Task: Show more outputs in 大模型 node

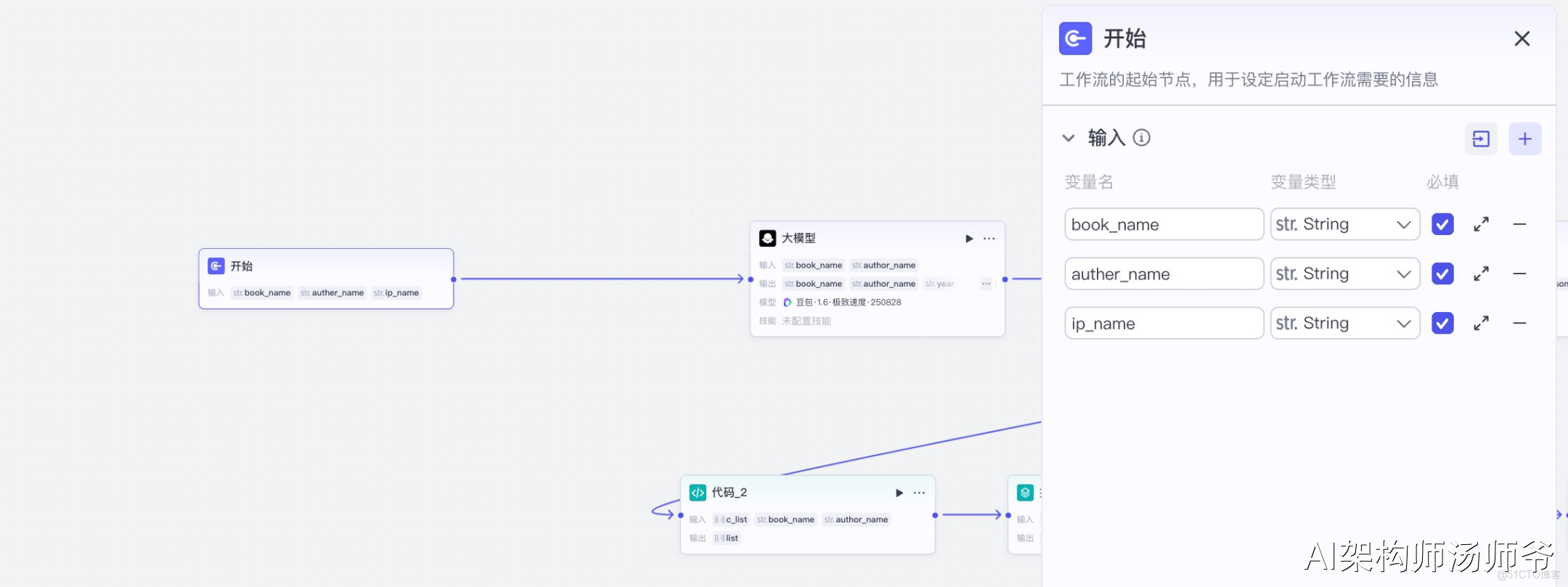Action: pyautogui.click(x=986, y=284)
